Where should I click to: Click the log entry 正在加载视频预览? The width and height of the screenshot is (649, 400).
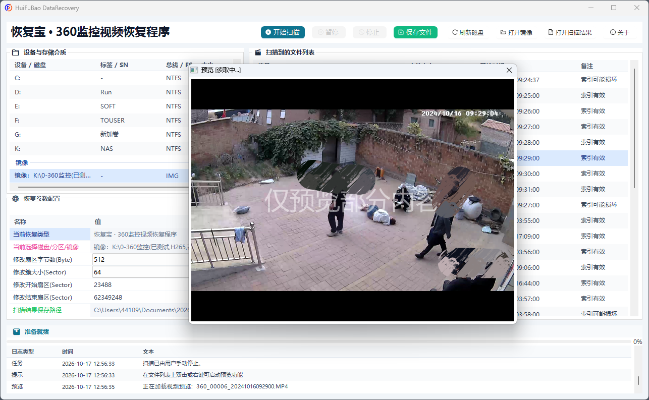point(215,386)
